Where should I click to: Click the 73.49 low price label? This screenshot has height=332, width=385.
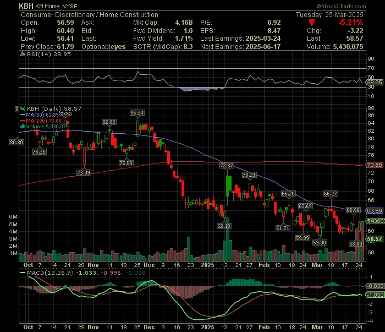tap(84, 172)
